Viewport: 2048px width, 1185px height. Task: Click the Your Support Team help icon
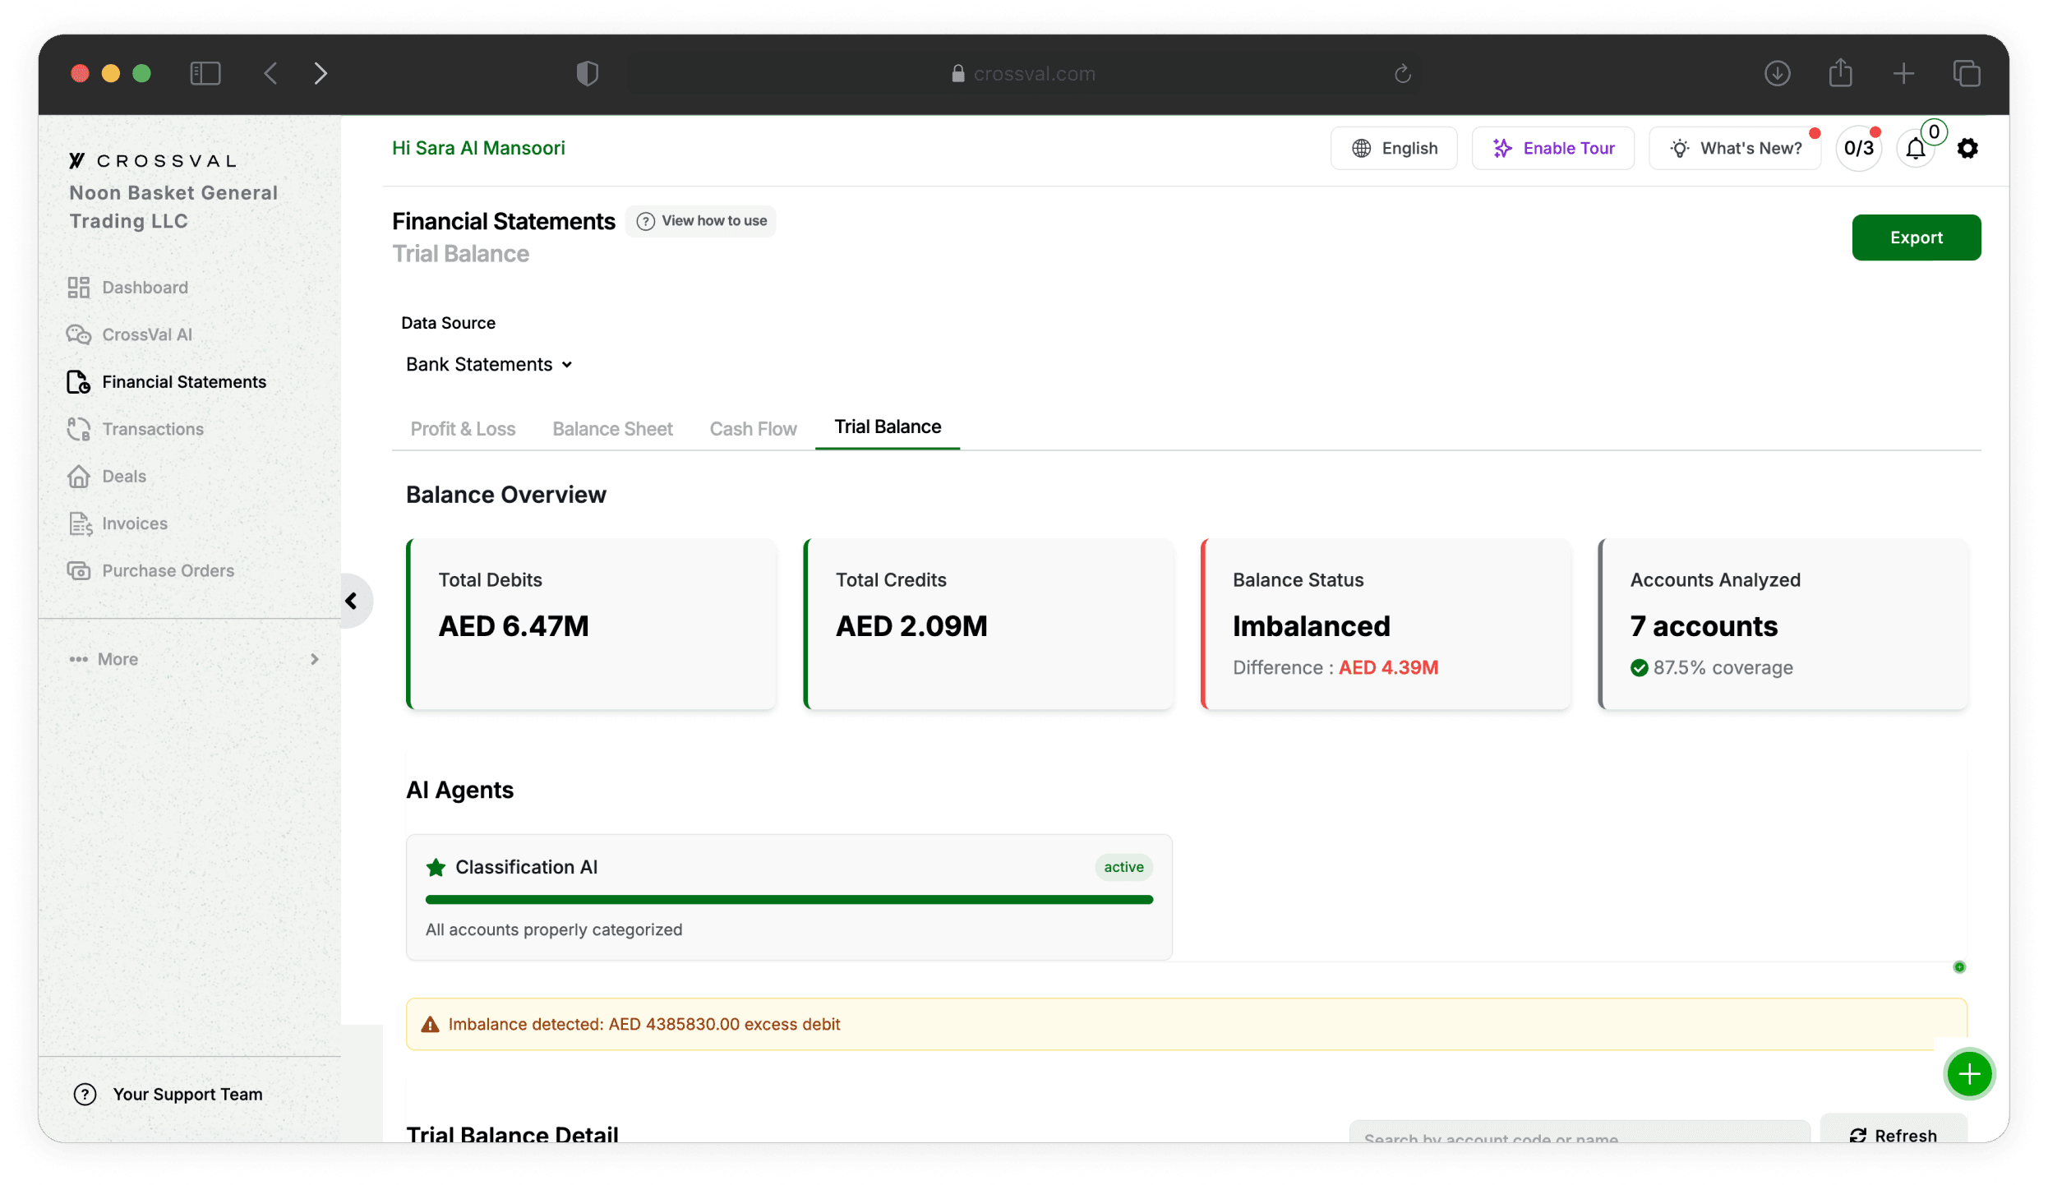pos(85,1095)
